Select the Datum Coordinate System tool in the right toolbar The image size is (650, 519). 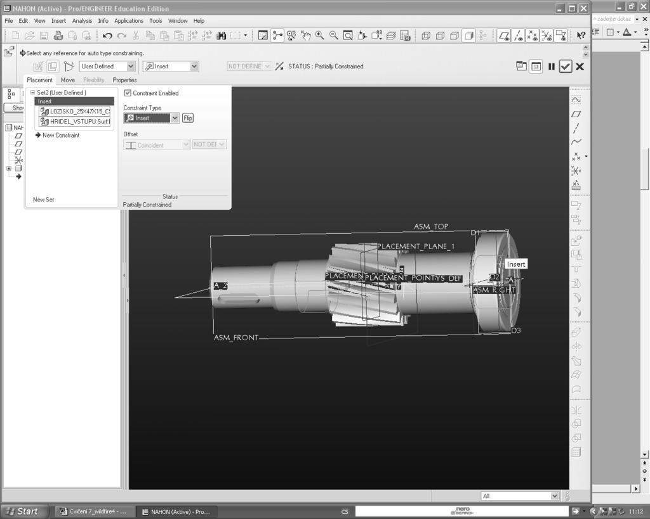tap(576, 170)
